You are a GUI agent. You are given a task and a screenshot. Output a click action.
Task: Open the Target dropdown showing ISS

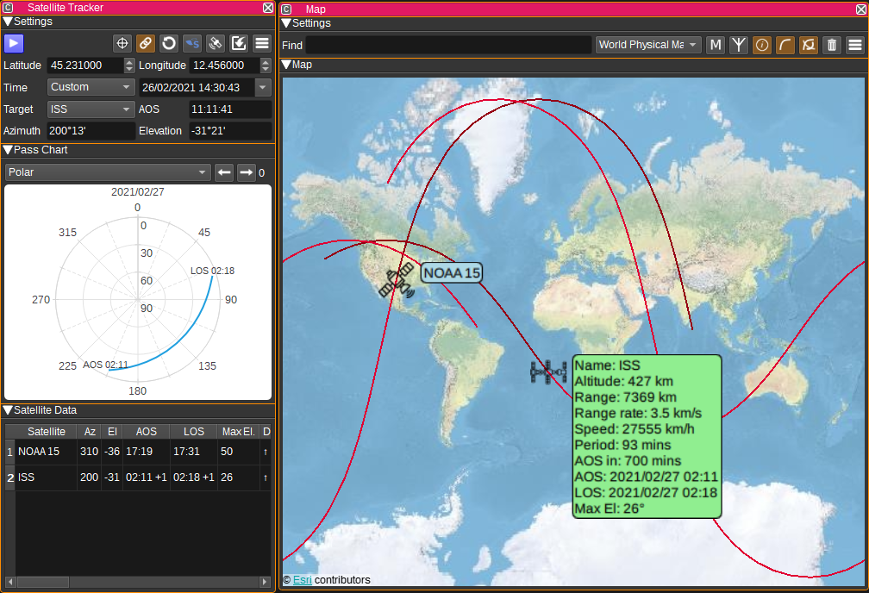coord(91,109)
